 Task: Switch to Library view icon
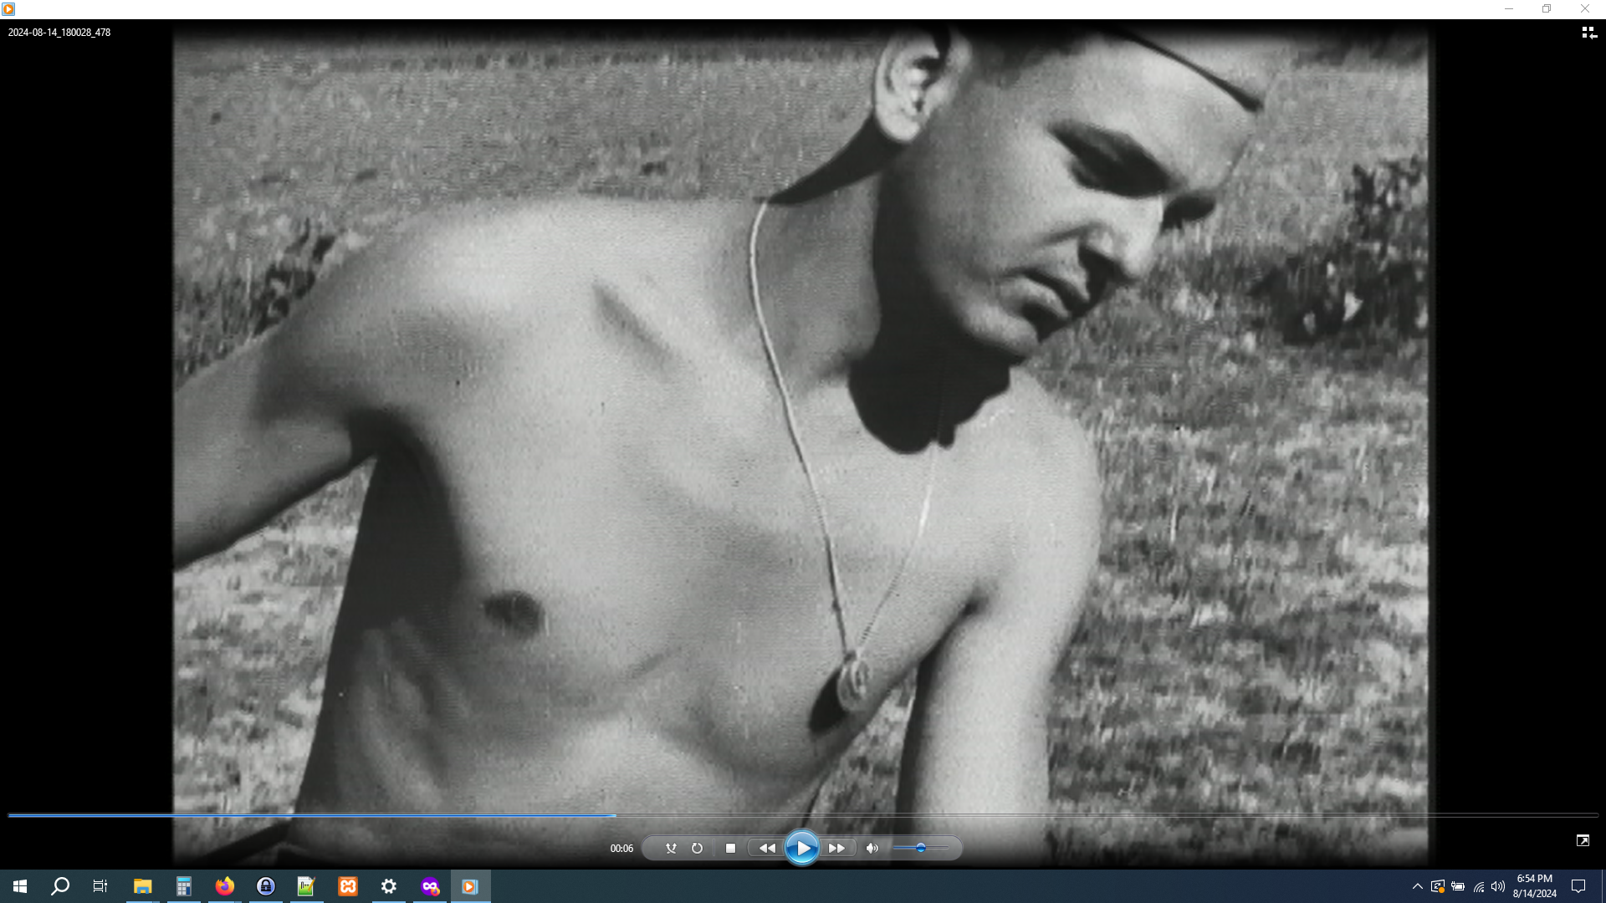(x=1588, y=33)
